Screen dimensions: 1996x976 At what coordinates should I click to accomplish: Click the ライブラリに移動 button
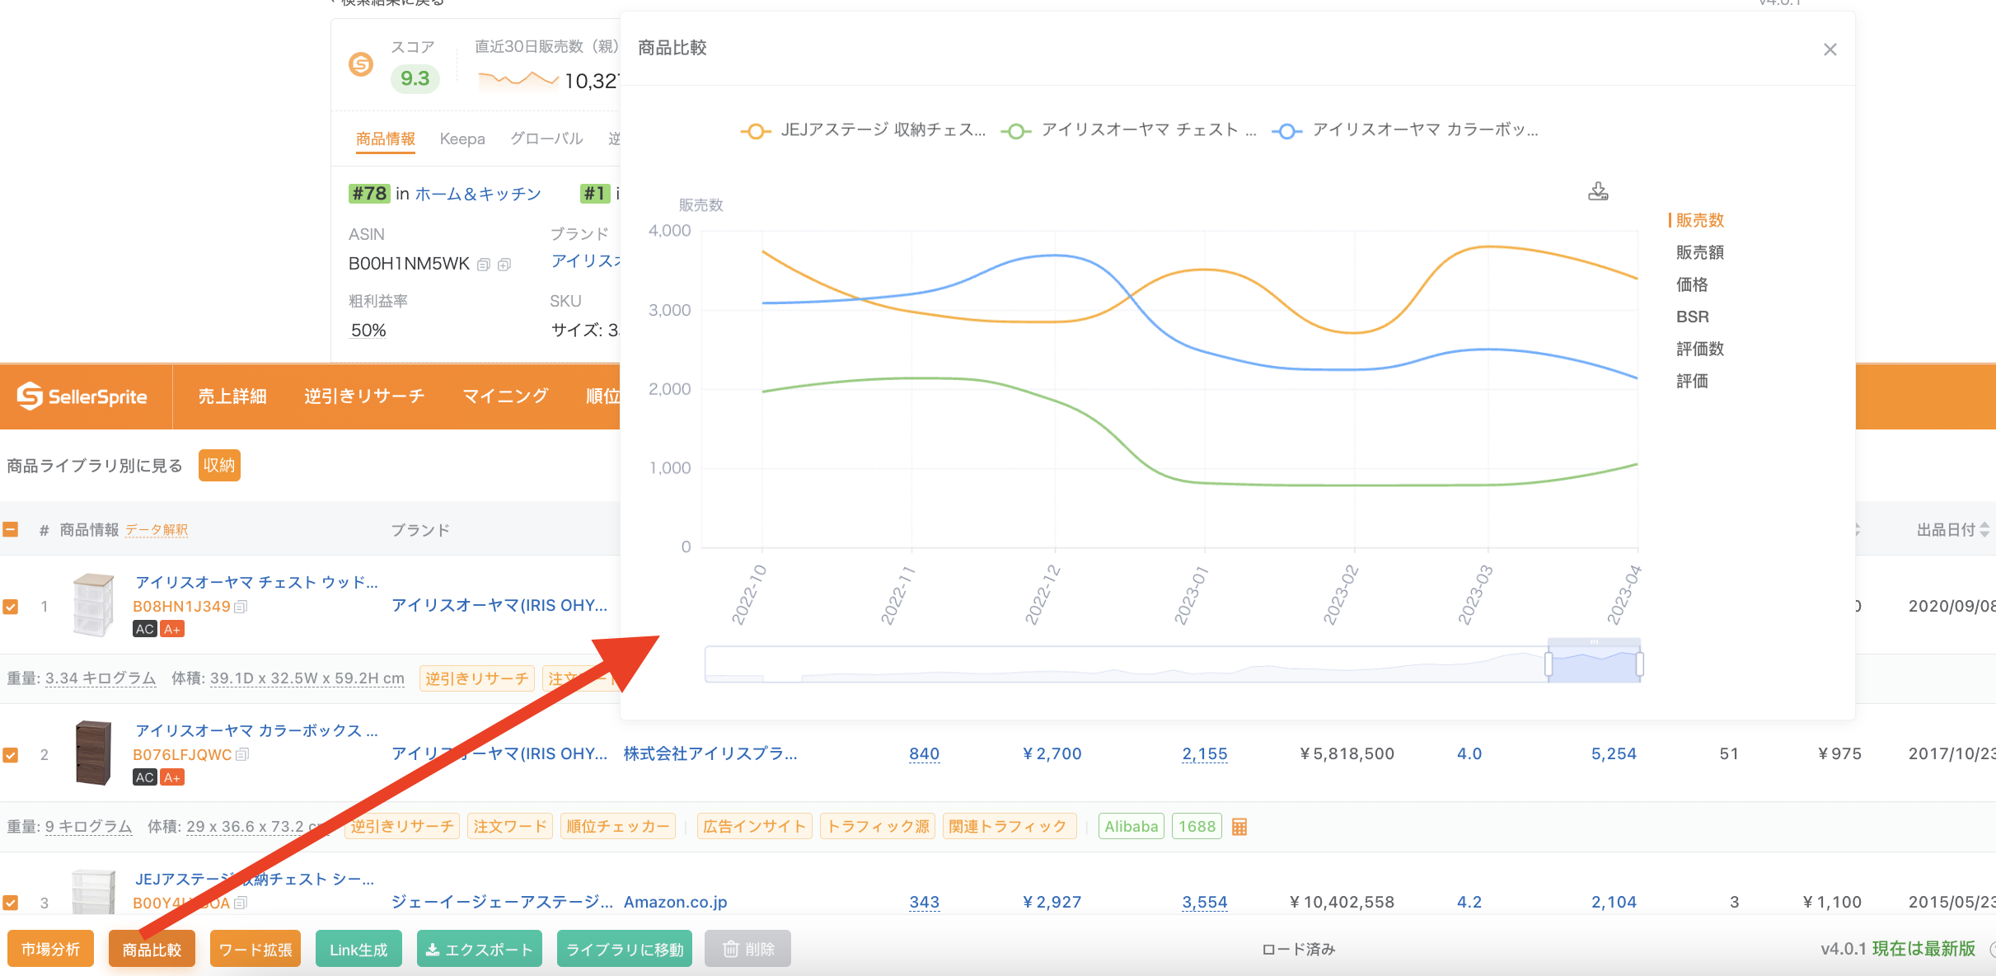pos(625,949)
